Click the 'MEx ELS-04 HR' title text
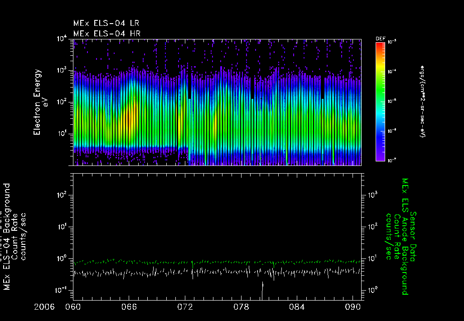 [107, 34]
